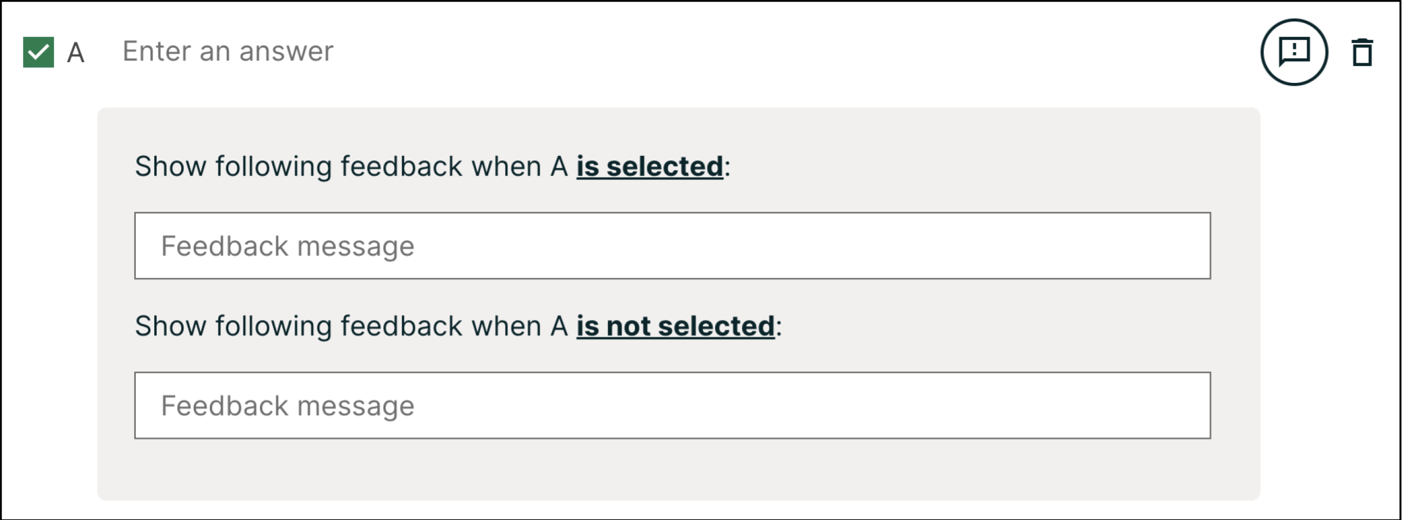1403x520 pixels.
Task: Hide the feedback panel via speech-bubble icon
Action: pyautogui.click(x=1294, y=52)
